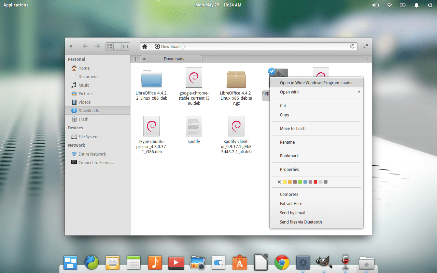Screen dimensions: 437x273
Task: Open Wine from the dock
Action: (345, 263)
